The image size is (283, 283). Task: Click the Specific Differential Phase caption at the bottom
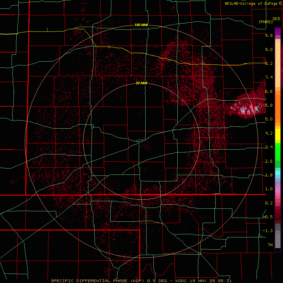[141, 281]
